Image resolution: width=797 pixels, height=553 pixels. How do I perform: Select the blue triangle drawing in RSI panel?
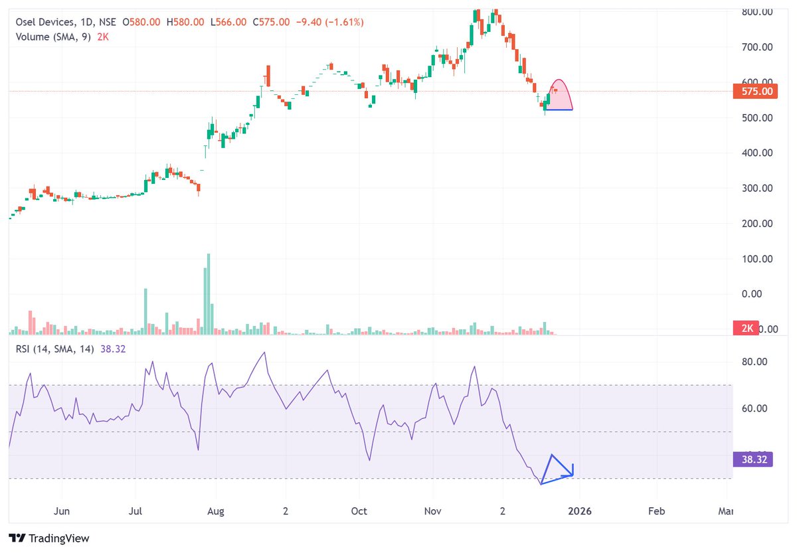point(553,469)
